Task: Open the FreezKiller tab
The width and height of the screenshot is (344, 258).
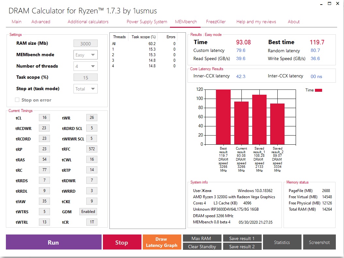Action: [x=216, y=22]
